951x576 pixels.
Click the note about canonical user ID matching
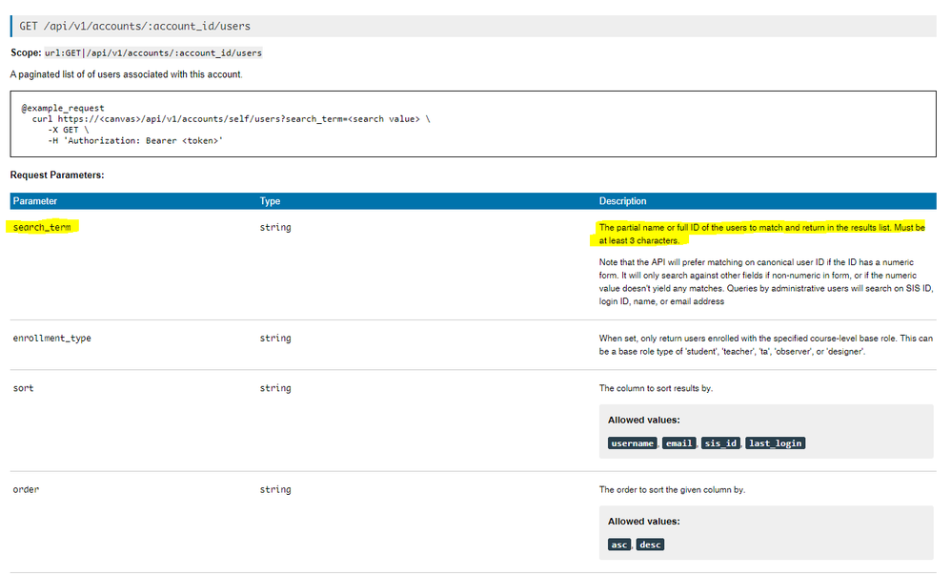(x=760, y=283)
